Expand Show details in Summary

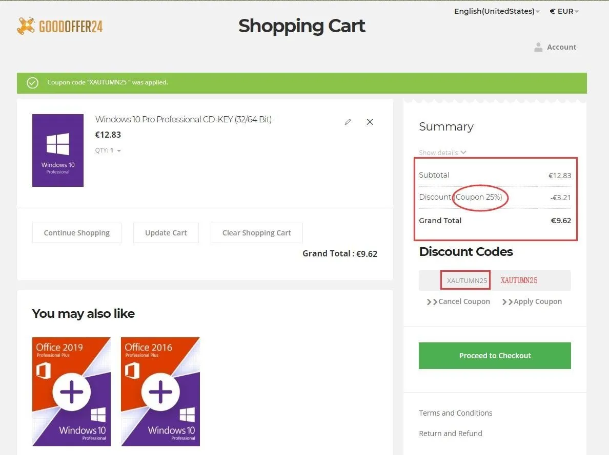[x=442, y=153]
